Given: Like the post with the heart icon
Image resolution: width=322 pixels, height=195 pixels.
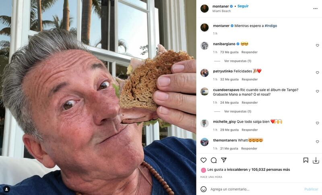Looking at the screenshot, I should [x=203, y=160].
